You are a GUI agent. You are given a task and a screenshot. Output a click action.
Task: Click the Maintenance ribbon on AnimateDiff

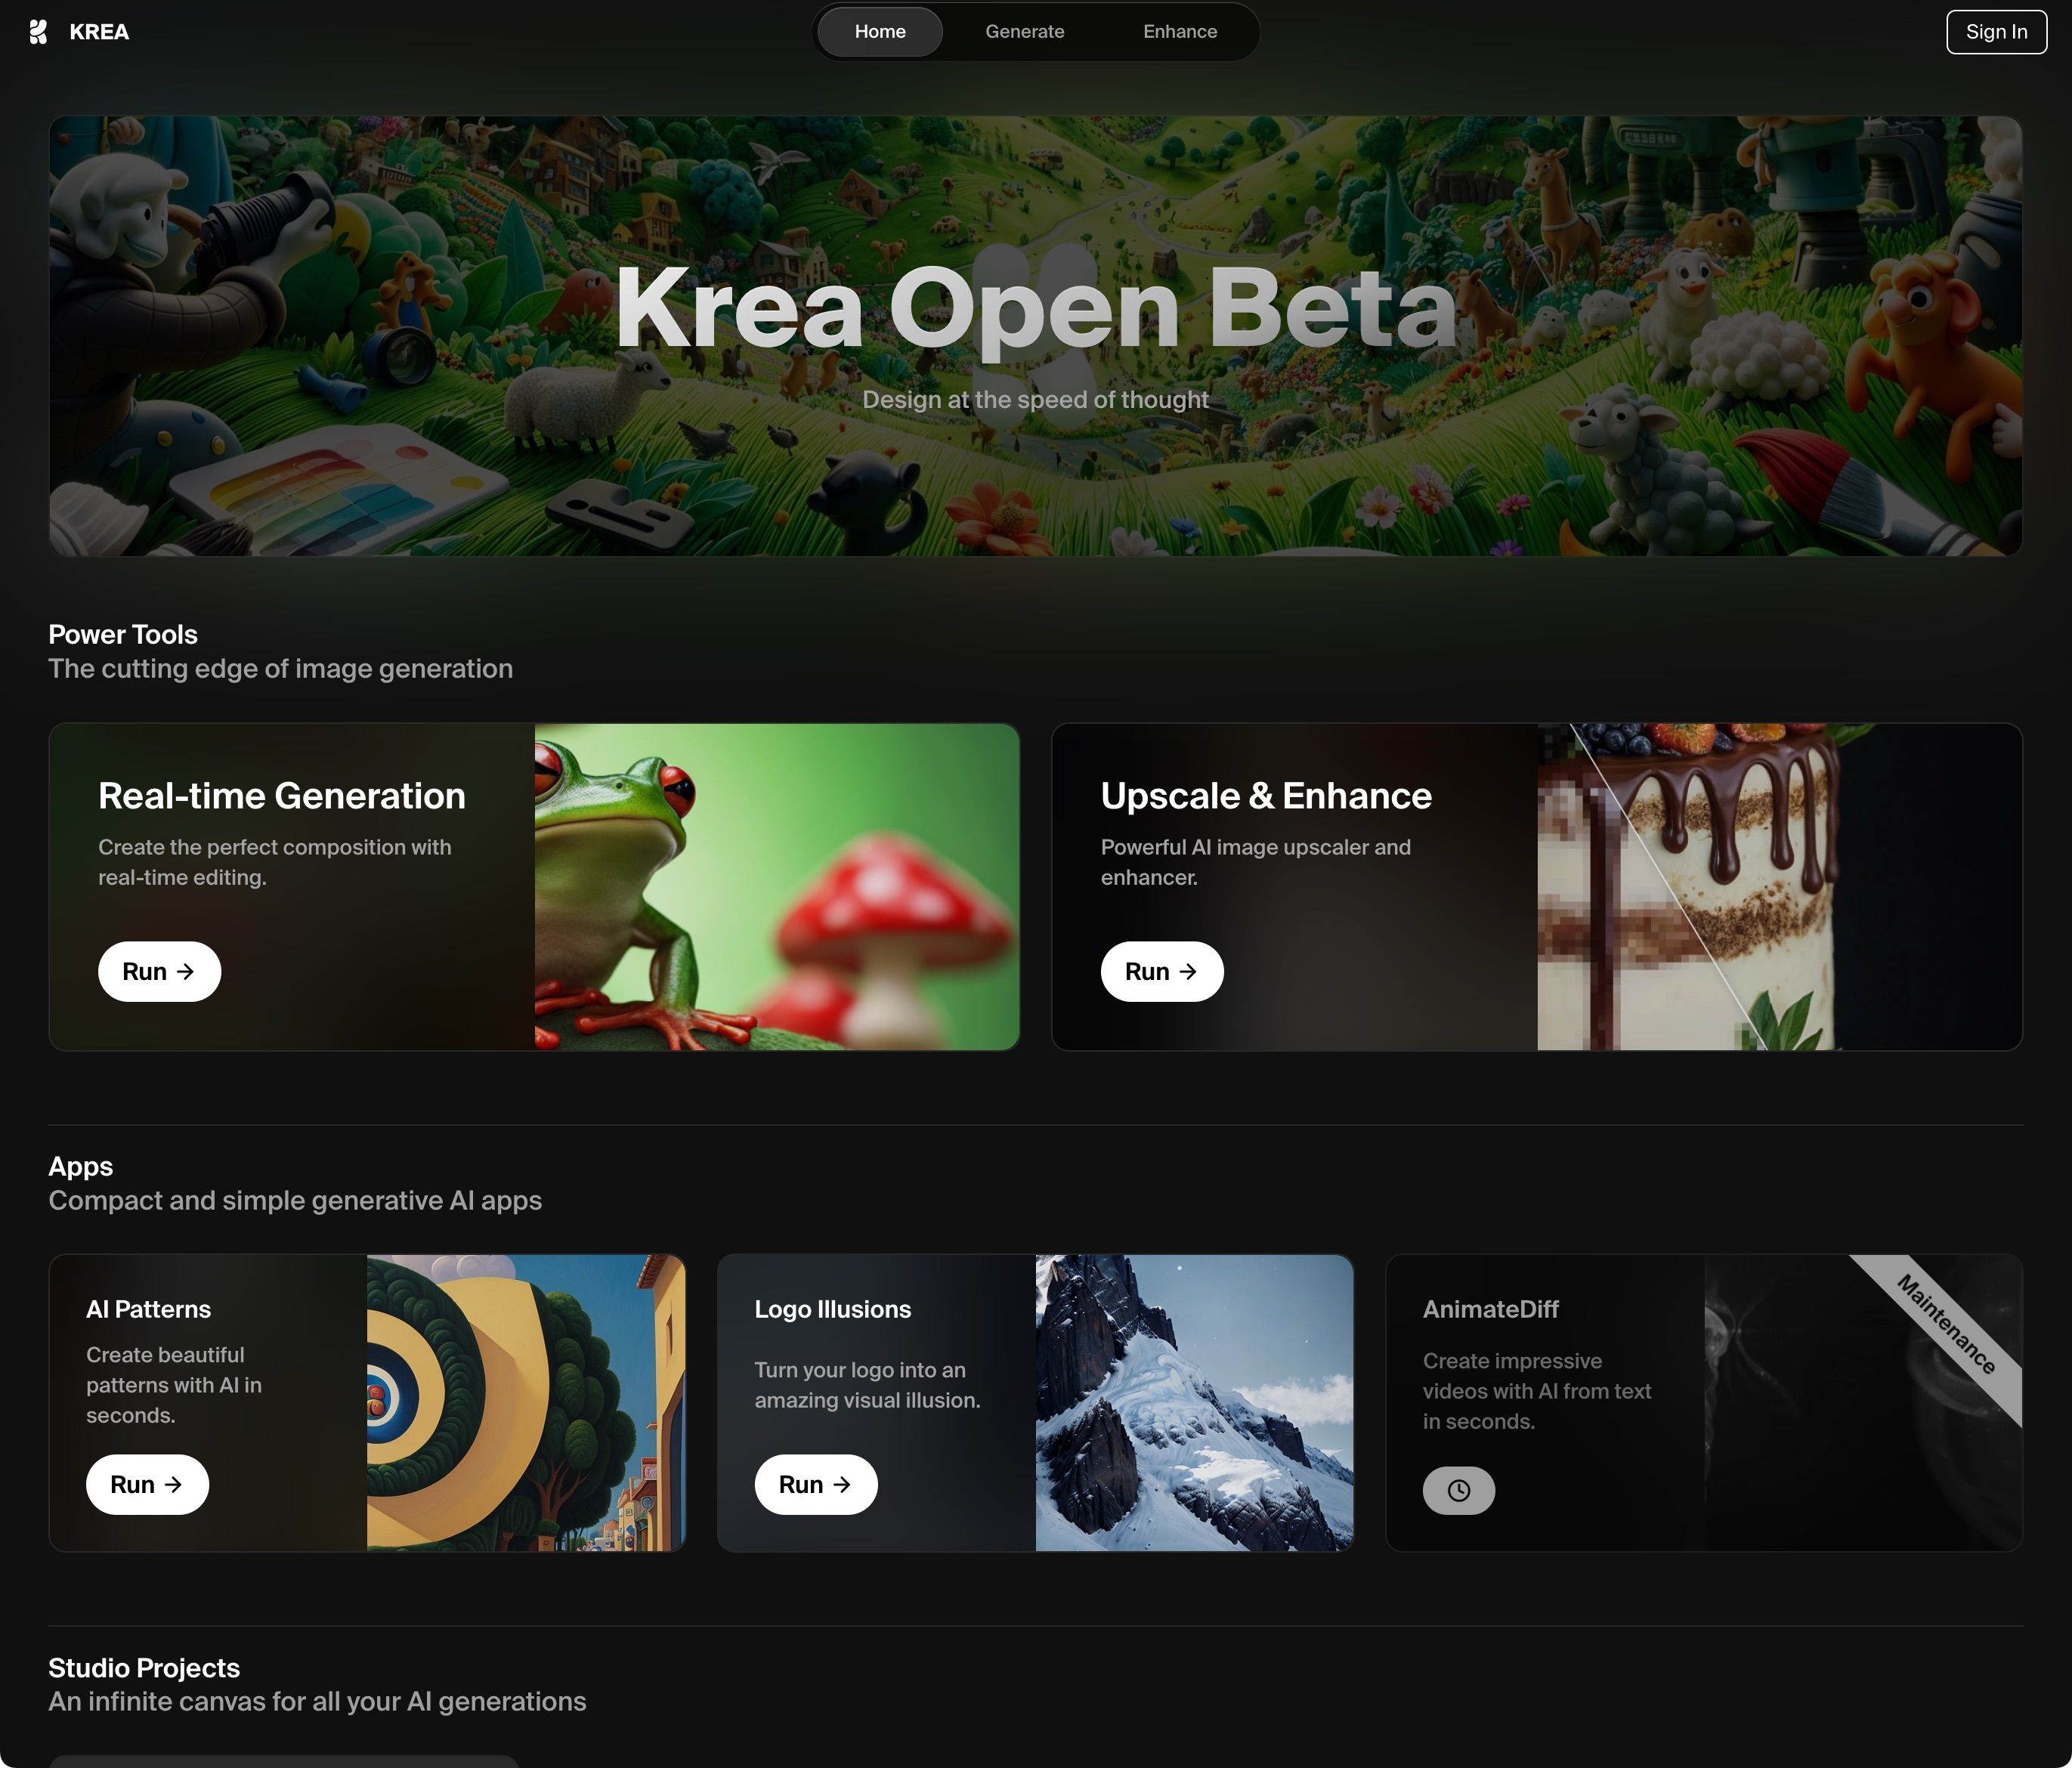[1946, 1325]
